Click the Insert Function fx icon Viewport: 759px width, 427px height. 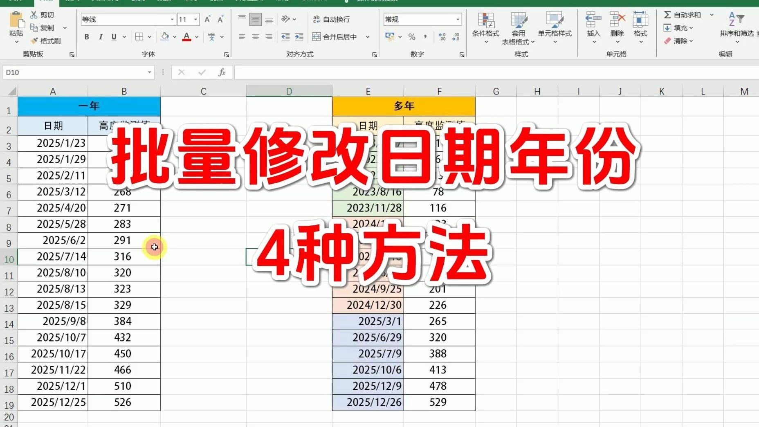point(222,72)
